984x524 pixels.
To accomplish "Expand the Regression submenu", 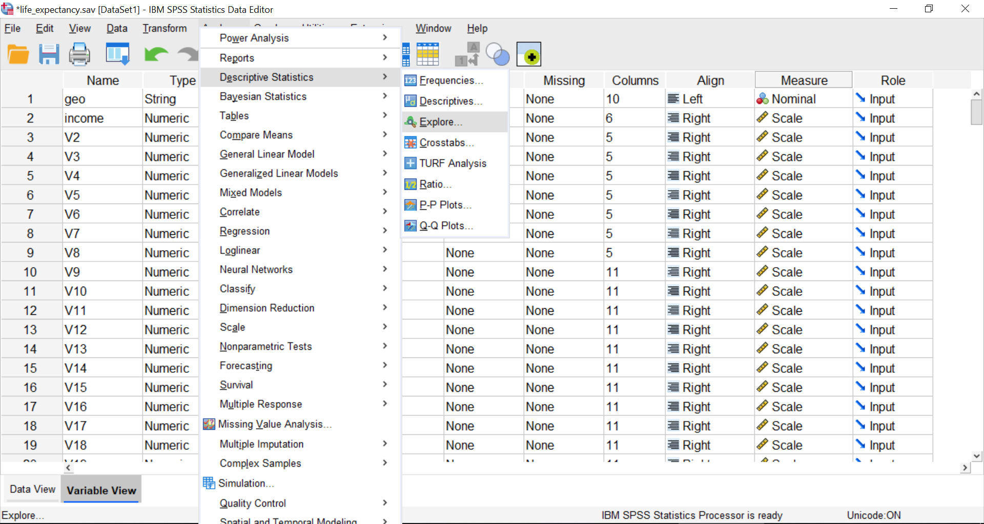I will point(299,231).
